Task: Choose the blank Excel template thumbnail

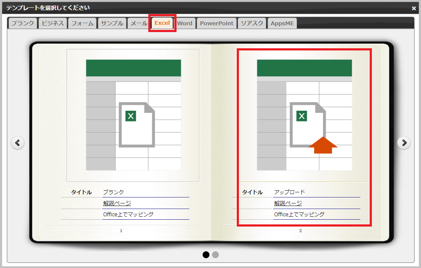Action: pyautogui.click(x=133, y=115)
